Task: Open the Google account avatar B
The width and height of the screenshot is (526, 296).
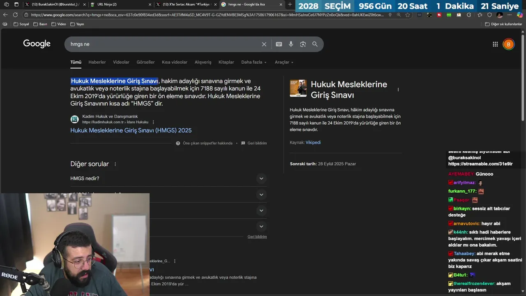Action: [x=508, y=44]
